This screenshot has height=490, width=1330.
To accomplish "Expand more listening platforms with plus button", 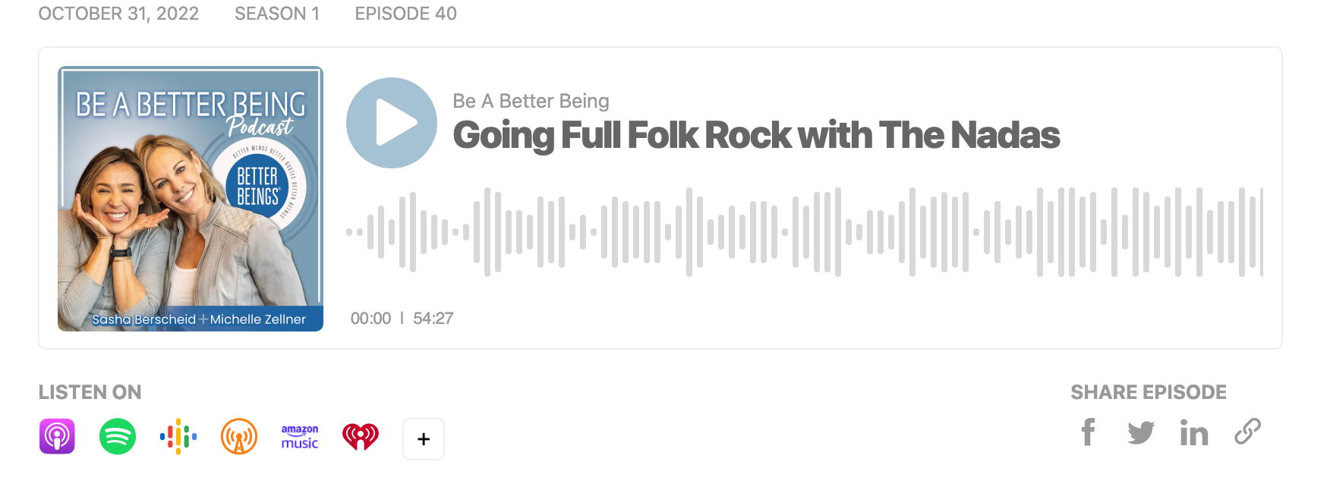I will coord(424,438).
